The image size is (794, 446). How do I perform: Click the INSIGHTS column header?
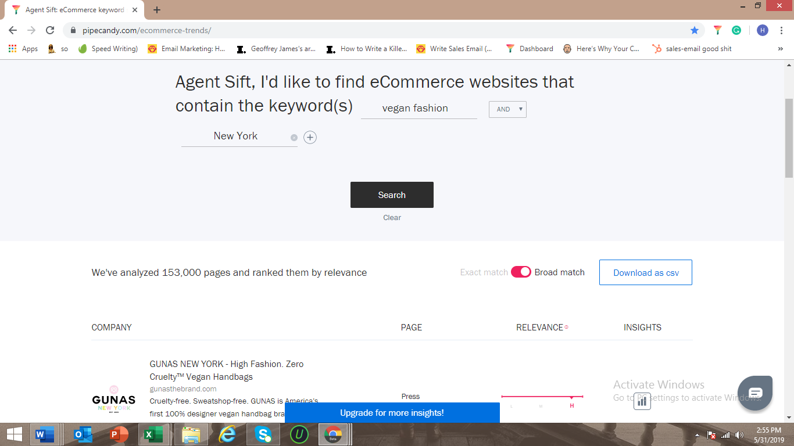coord(642,328)
